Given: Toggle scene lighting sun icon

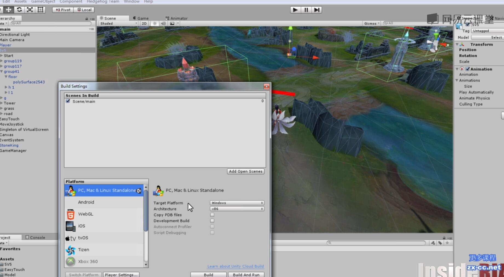Looking at the screenshot, I should pos(155,23).
